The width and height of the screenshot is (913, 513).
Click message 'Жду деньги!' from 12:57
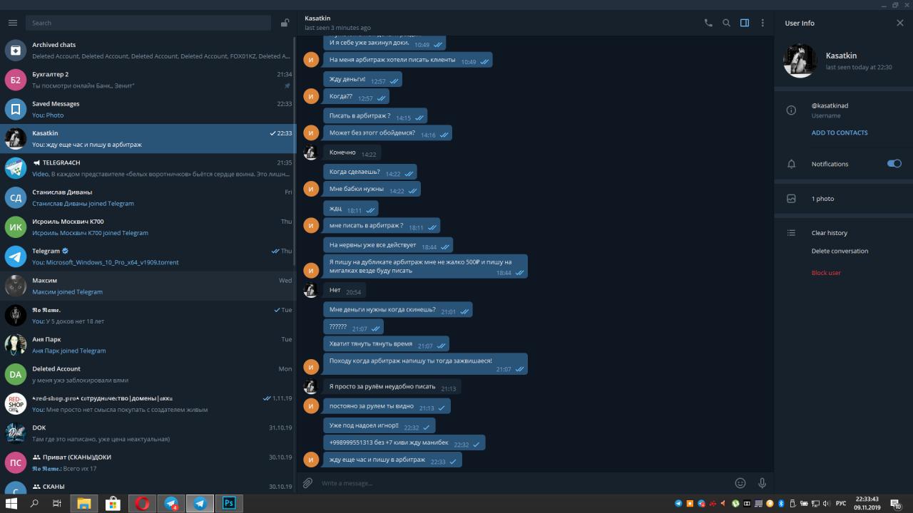coord(362,80)
